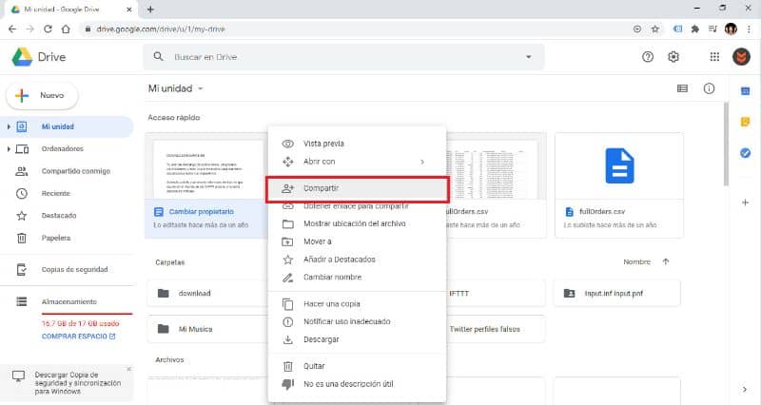Switch to list view layout
This screenshot has height=405, width=761.
(682, 88)
